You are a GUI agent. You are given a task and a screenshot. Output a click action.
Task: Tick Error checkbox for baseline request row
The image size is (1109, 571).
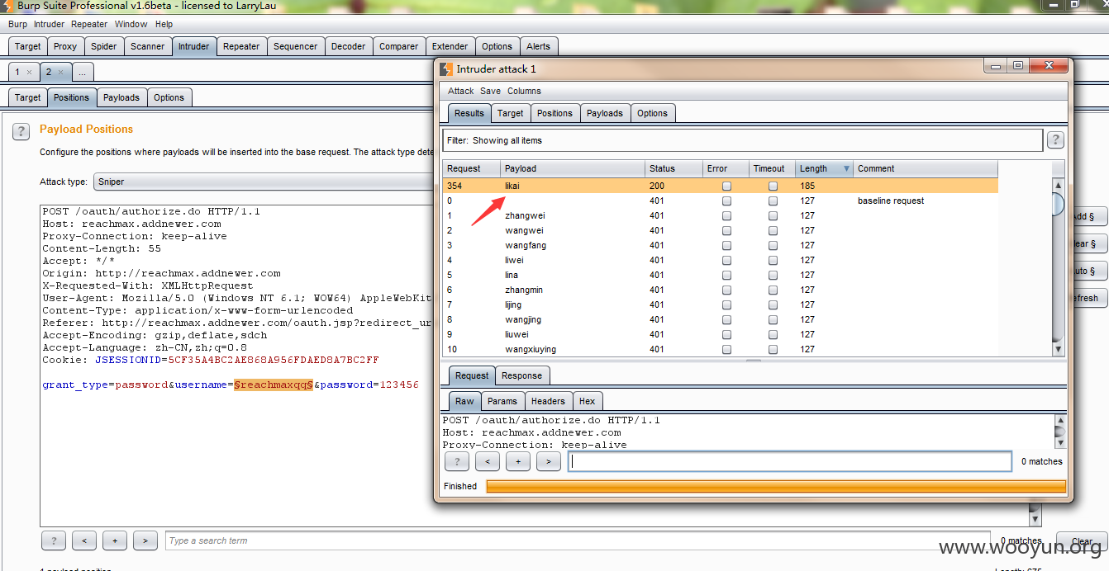click(x=726, y=201)
